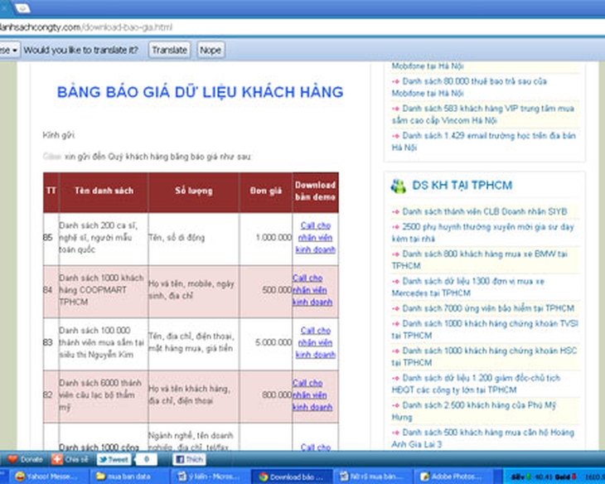Open Adobe Photoshop from the taskbar
605x484 pixels.
pyautogui.click(x=454, y=477)
